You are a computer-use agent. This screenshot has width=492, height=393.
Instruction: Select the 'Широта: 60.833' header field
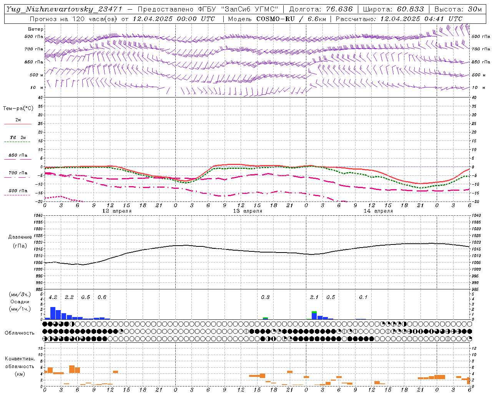393,9
